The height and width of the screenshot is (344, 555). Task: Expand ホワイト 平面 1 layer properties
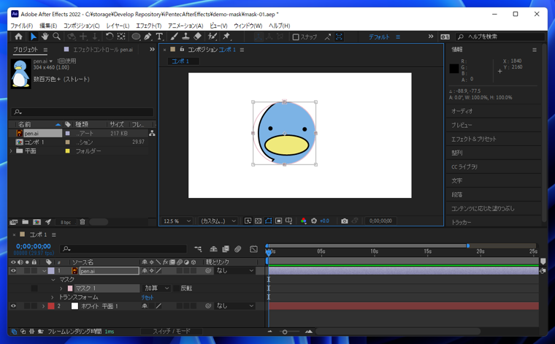(x=44, y=306)
